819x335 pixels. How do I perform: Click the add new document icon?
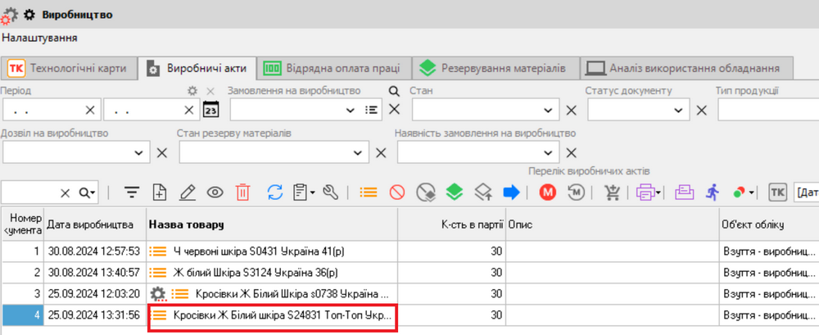pos(160,192)
